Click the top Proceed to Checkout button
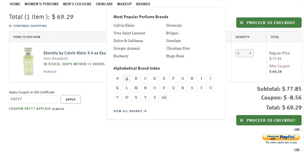 (x=269, y=22)
